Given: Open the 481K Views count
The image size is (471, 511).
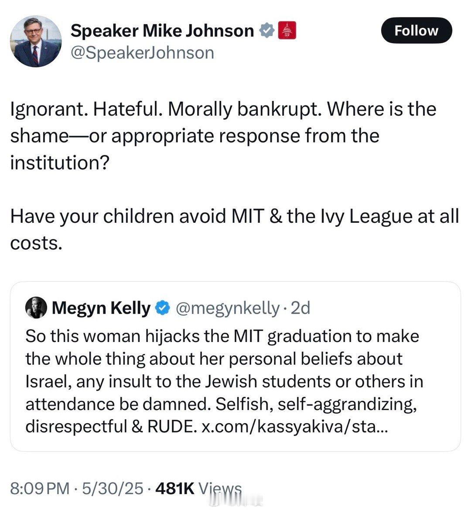Looking at the screenshot, I should 198,488.
